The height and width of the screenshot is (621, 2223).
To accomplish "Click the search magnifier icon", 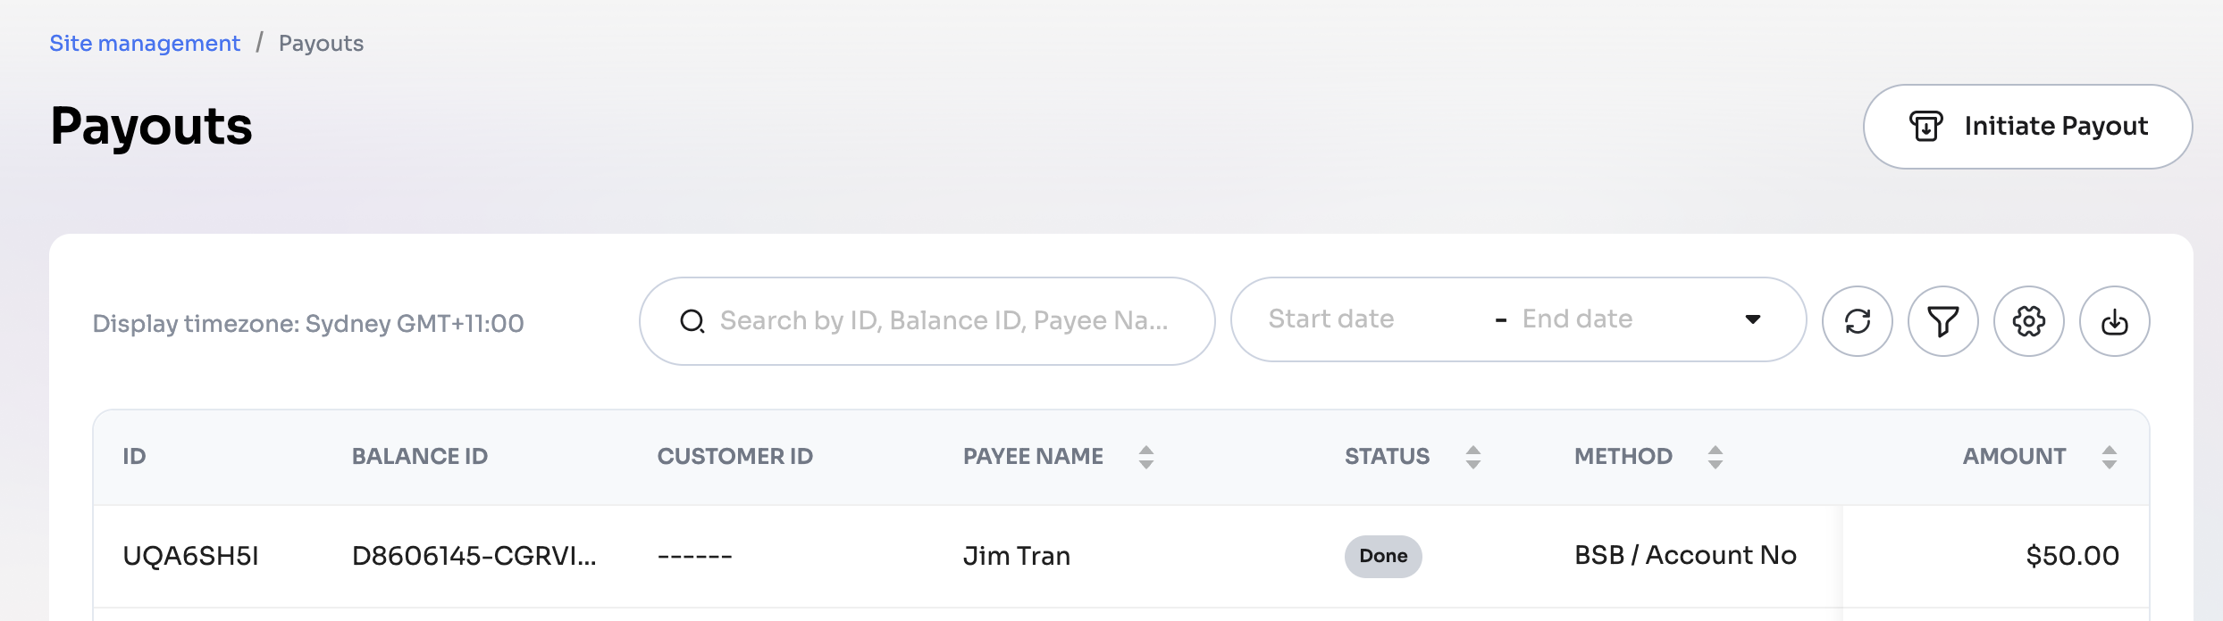I will coord(692,321).
